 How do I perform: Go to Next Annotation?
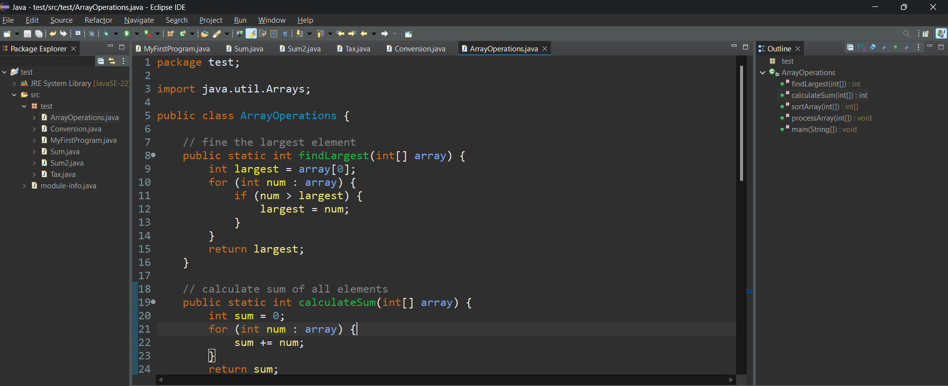pos(299,34)
